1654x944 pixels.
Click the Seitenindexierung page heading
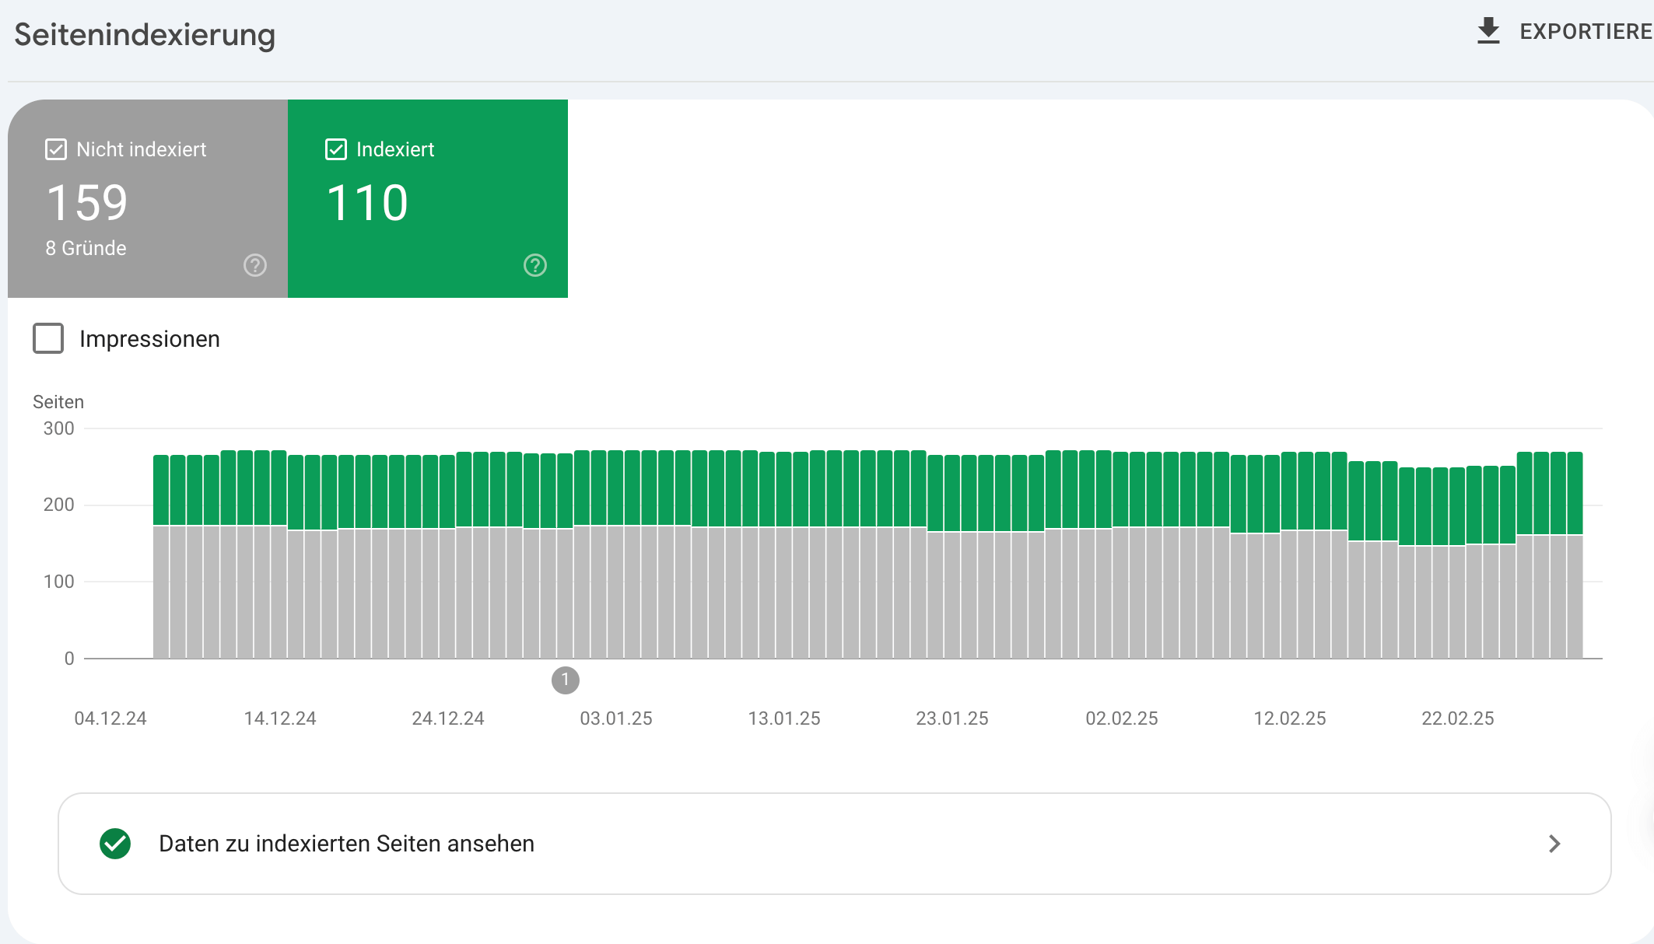pyautogui.click(x=145, y=35)
